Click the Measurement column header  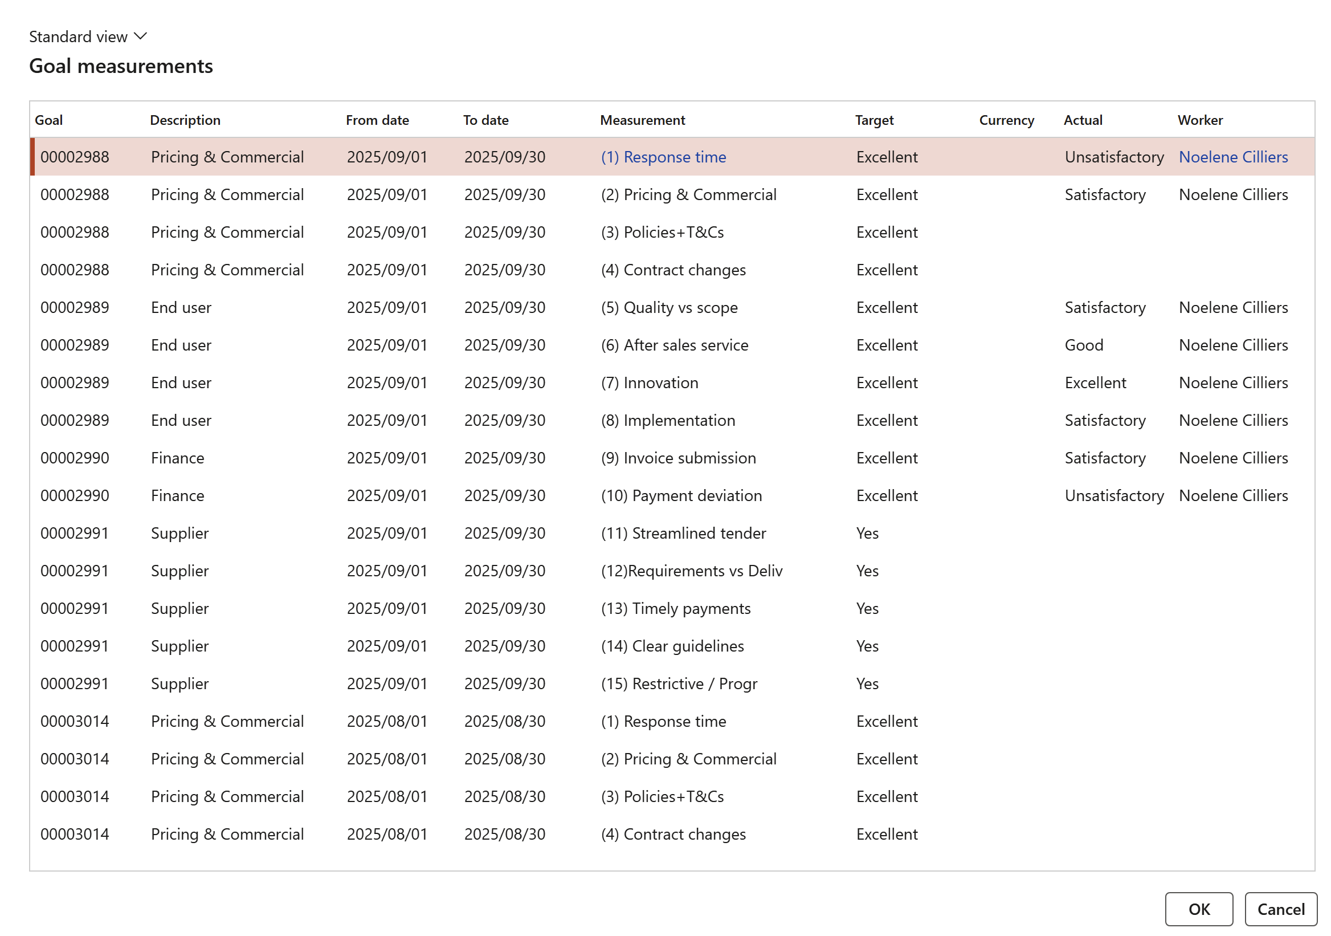click(642, 120)
